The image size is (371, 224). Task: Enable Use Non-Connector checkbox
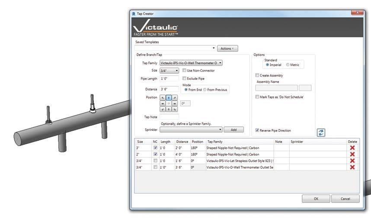(184, 70)
